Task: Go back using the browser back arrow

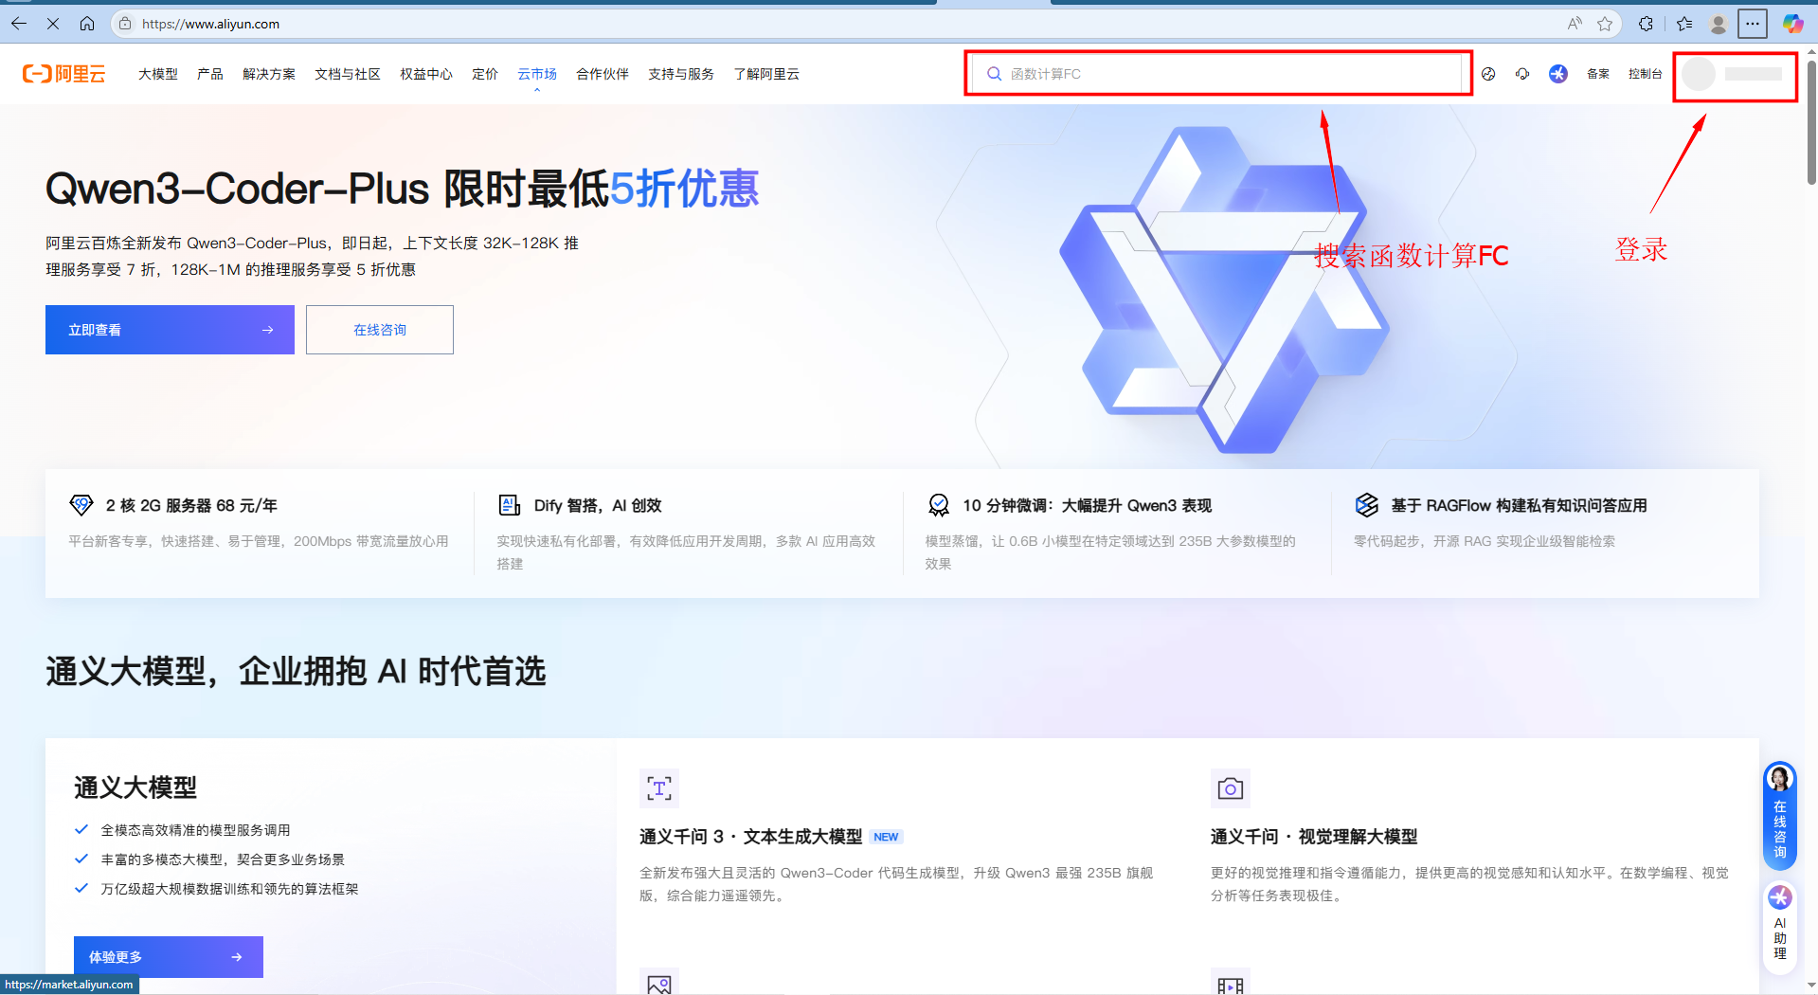Action: pos(19,24)
